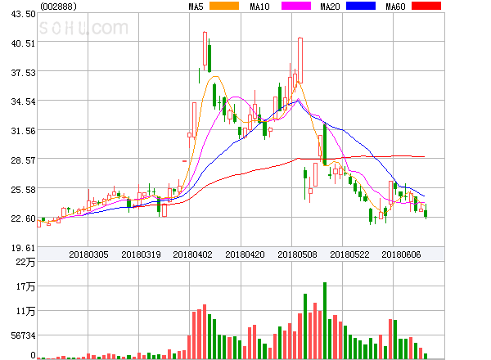Click the 37.53 price axis label
This screenshot has height=360, width=491.
click(x=24, y=73)
